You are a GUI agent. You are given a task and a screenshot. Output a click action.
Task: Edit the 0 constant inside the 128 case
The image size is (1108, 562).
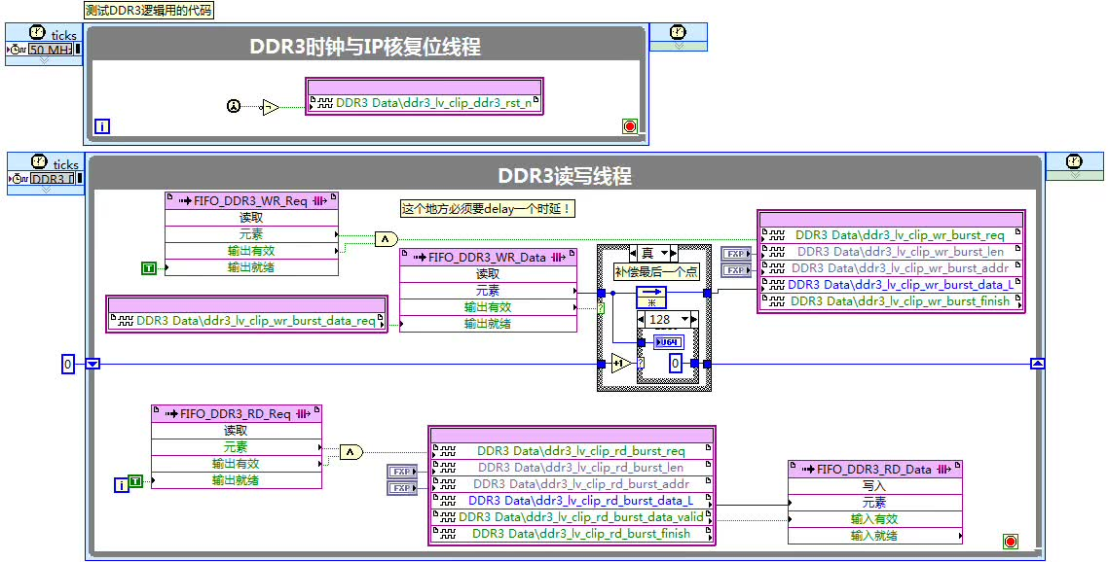(676, 364)
